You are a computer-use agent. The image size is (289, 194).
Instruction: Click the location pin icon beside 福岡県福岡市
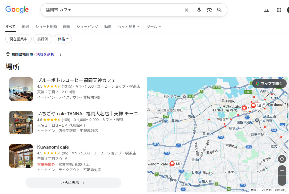[x=8, y=54]
